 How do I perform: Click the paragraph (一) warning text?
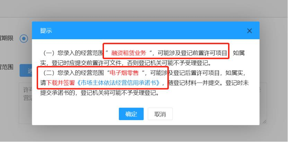[143, 58]
